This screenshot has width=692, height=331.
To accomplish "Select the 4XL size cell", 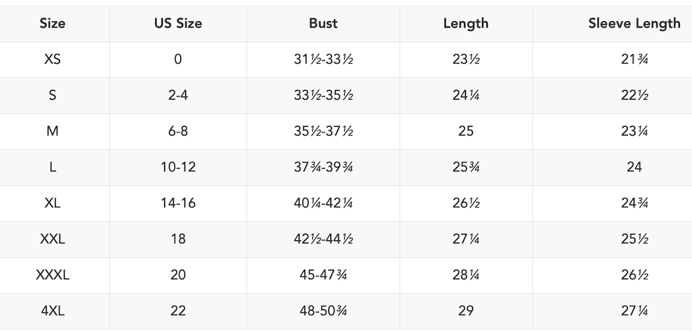I will click(x=52, y=311).
